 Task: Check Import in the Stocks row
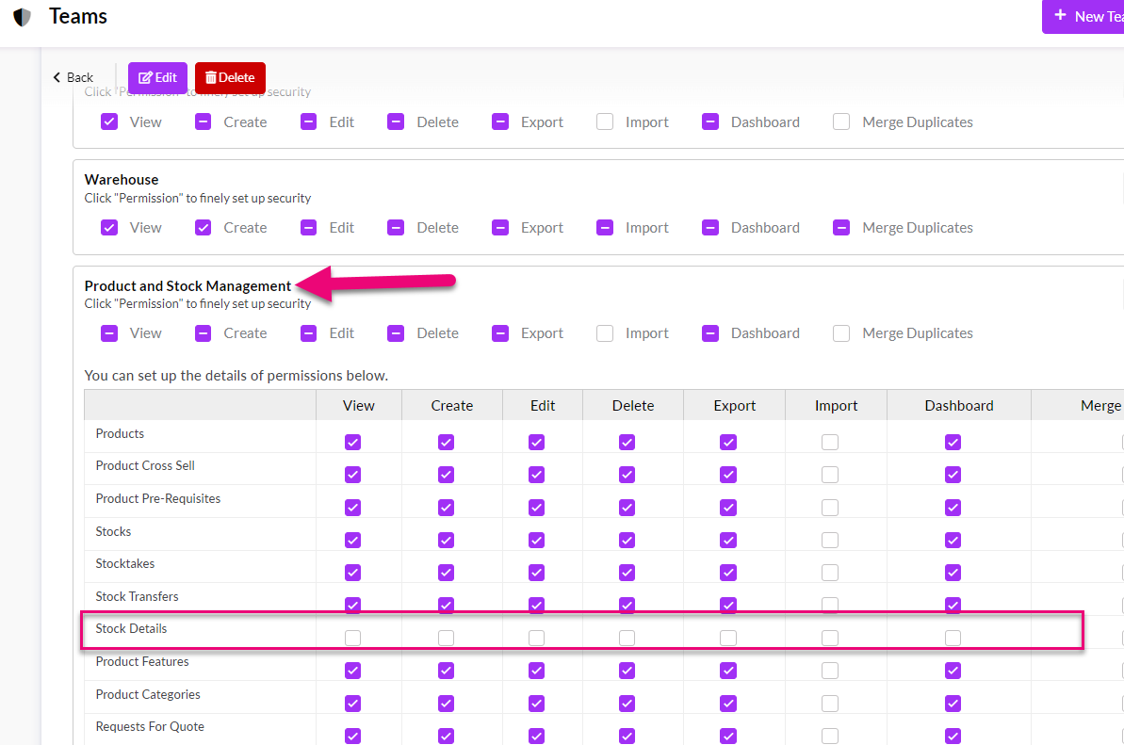click(x=830, y=540)
